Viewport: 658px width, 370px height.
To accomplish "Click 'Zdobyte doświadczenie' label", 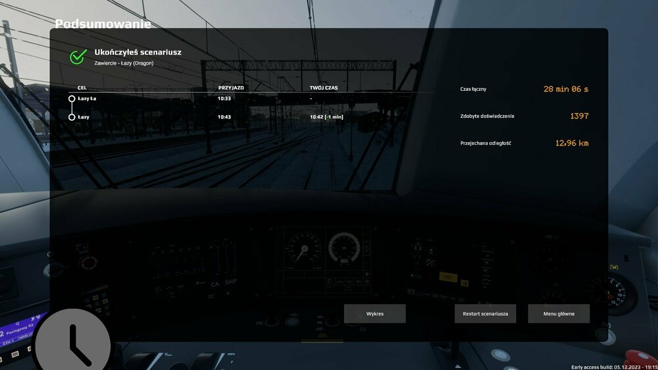I will pos(487,116).
